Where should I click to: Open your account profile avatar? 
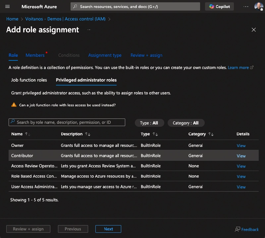click(259, 6)
